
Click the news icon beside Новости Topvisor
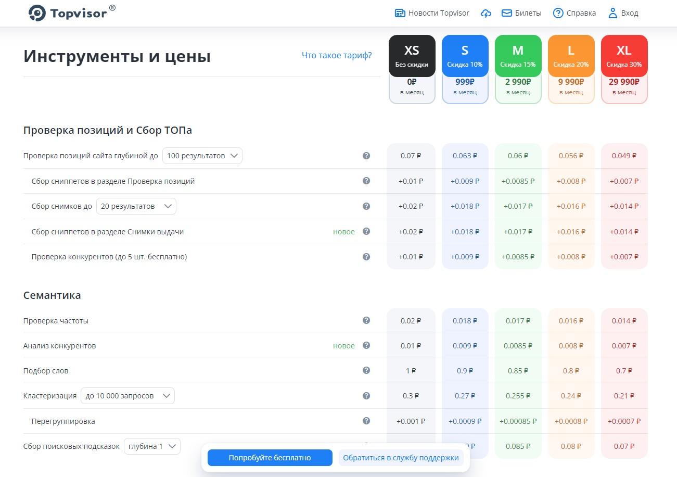[x=400, y=13]
